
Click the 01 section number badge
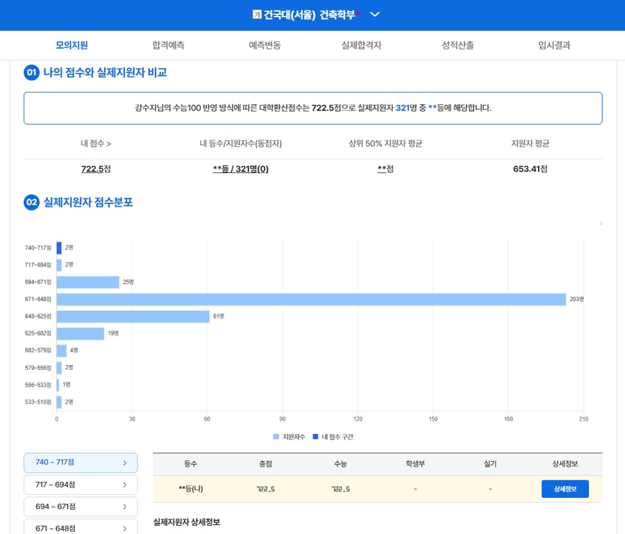[x=31, y=72]
